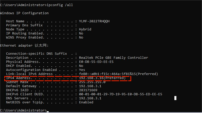
Task: Click the Node Type value Hybrid
Action: coord(85,29)
